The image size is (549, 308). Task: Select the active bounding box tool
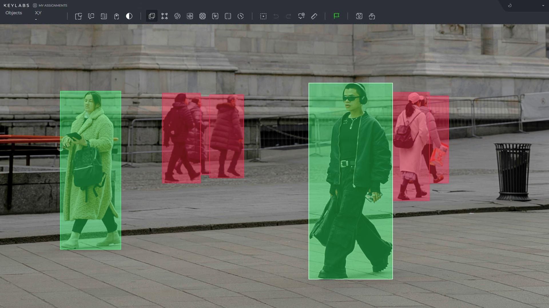click(x=151, y=16)
